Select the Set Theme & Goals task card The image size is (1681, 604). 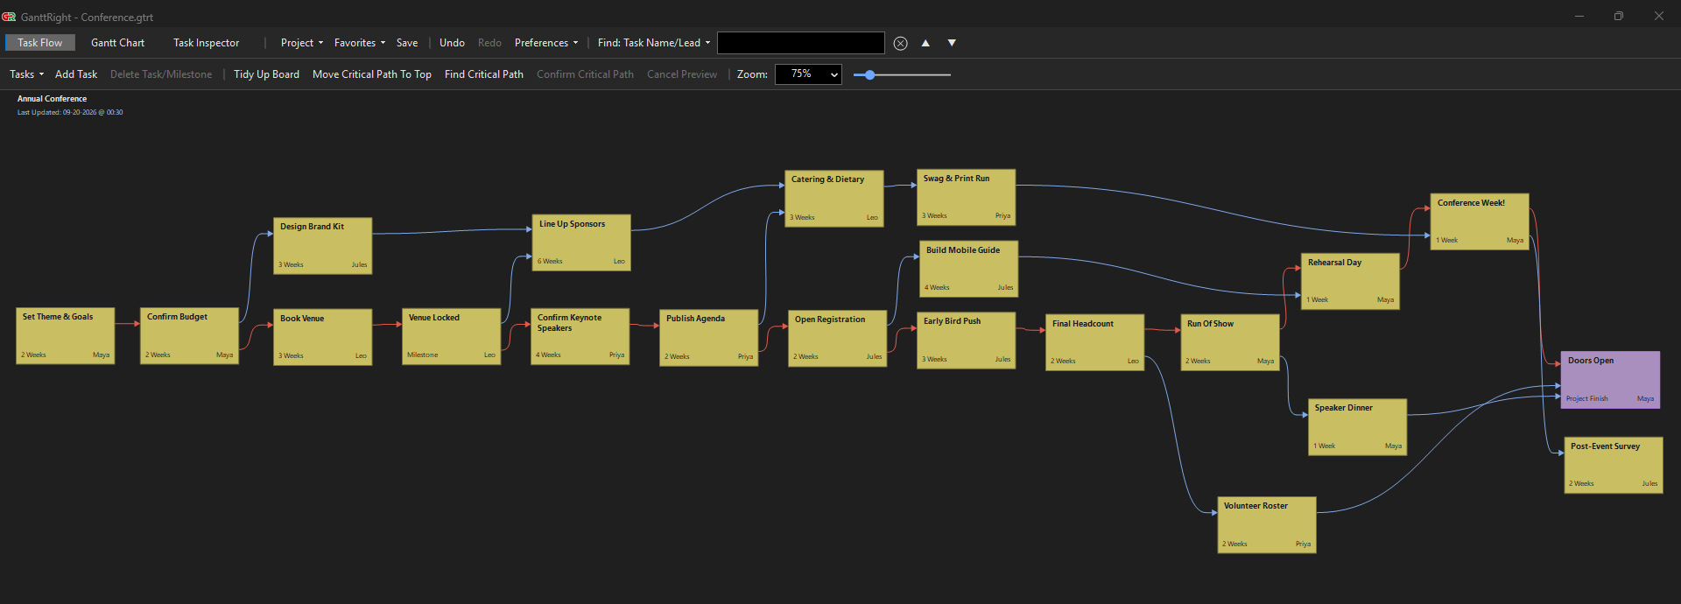(x=66, y=335)
